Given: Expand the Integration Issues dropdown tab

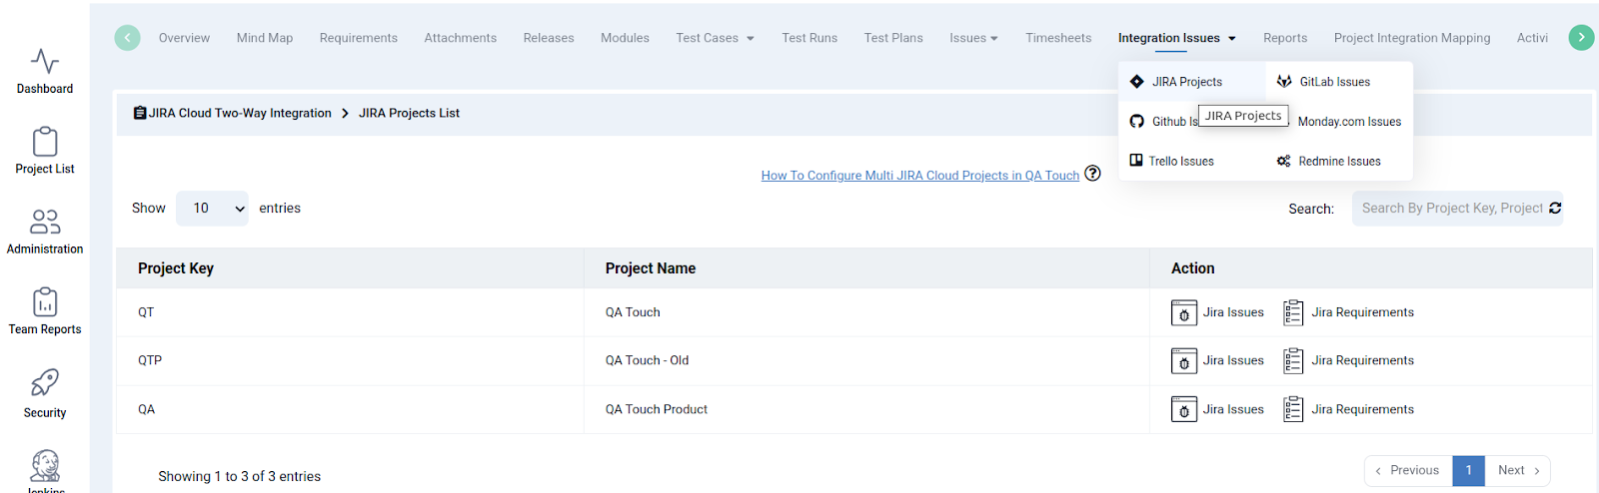Looking at the screenshot, I should coord(1177,38).
